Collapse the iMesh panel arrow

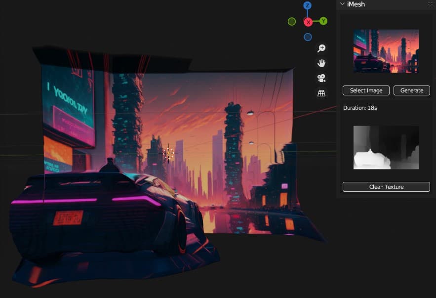coord(342,4)
